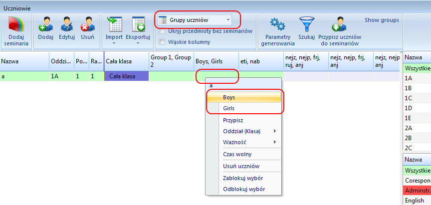Expand the Eksportuj dropdown arrow
This screenshot has height=205, width=431.
138,43
